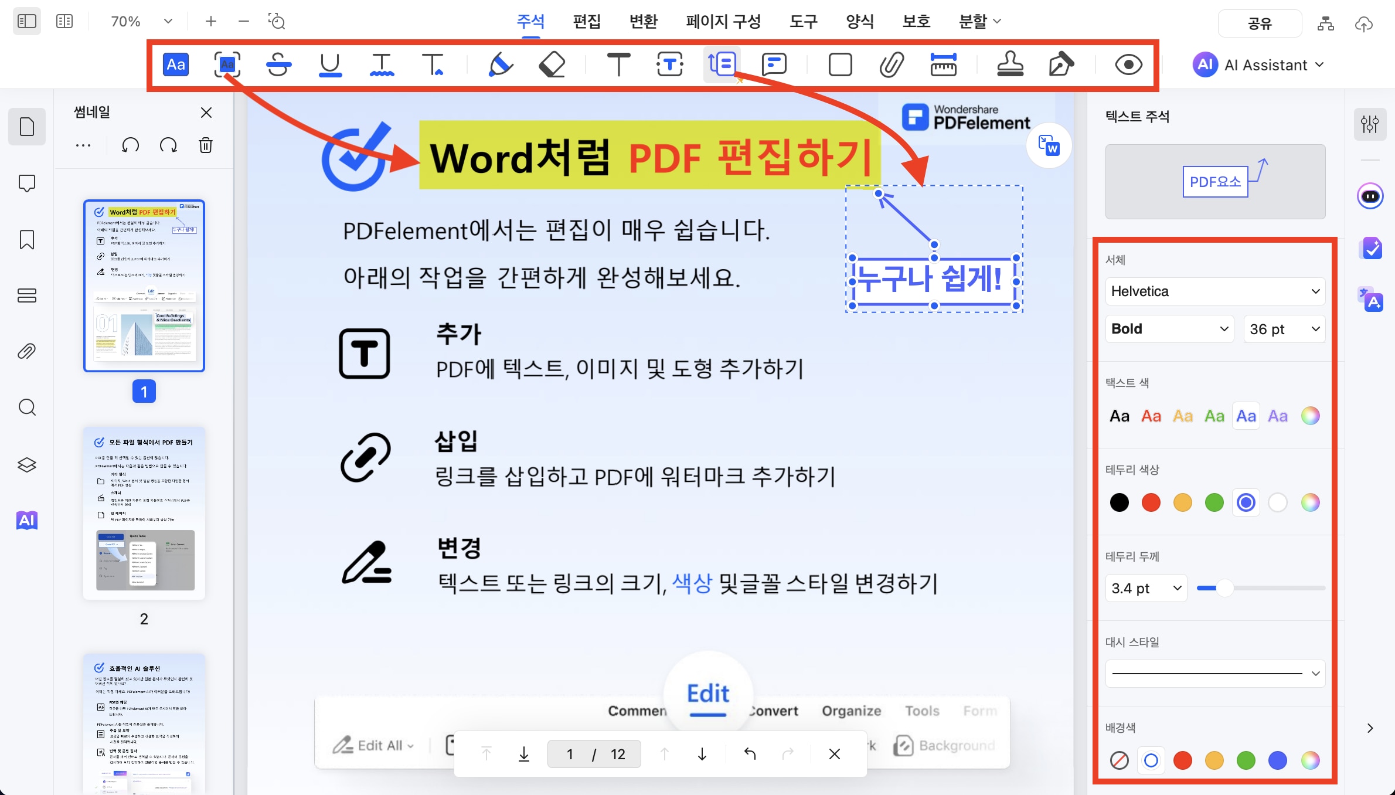Screen dimensions: 1395x795
Task: Select red text color swatch
Action: 1151,416
